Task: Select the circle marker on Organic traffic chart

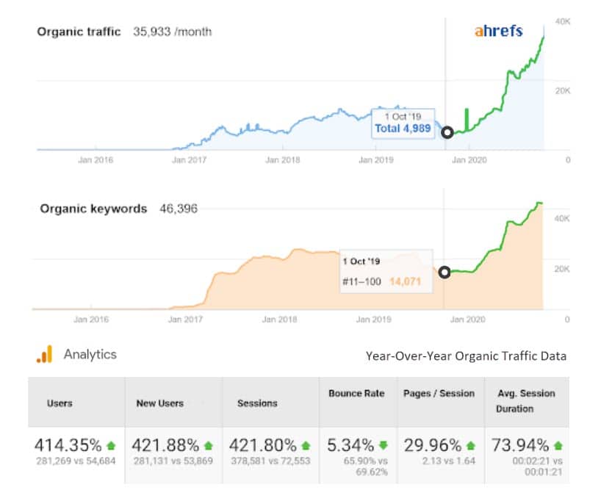Action: 447,132
